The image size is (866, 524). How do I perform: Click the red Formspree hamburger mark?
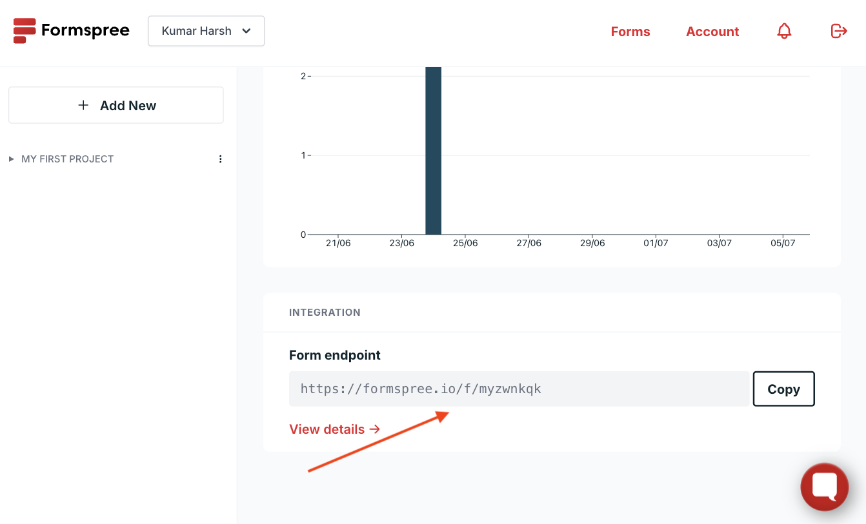pyautogui.click(x=24, y=30)
